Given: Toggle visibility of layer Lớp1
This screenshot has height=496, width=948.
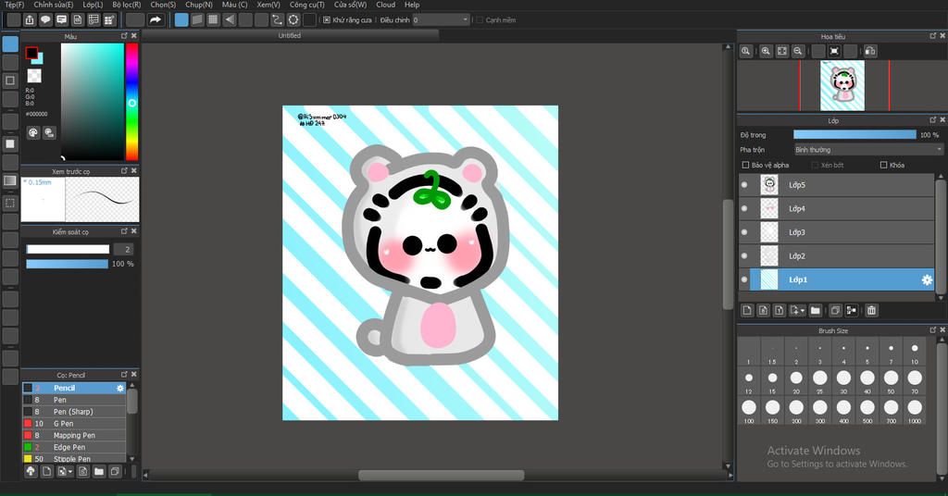Looking at the screenshot, I should click(x=744, y=279).
